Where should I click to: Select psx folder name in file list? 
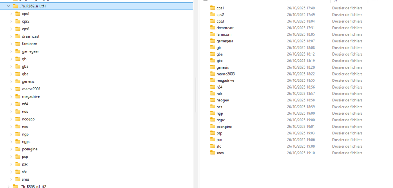coord(219,139)
